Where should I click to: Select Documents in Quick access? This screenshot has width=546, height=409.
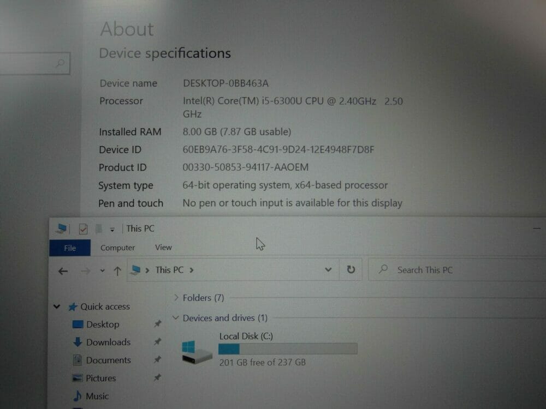coord(108,360)
